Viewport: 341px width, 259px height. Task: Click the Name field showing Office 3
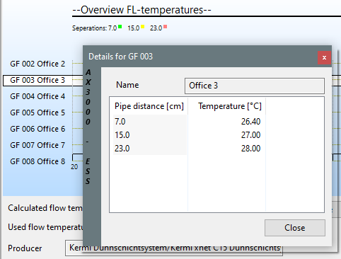255,86
